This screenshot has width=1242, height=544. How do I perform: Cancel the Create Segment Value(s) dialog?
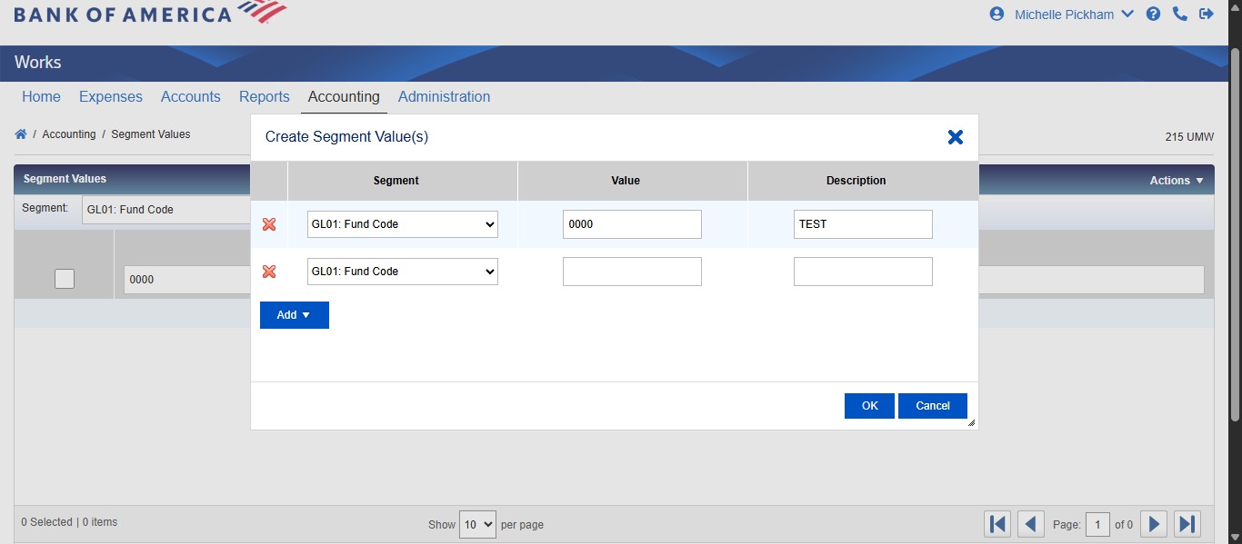click(933, 405)
